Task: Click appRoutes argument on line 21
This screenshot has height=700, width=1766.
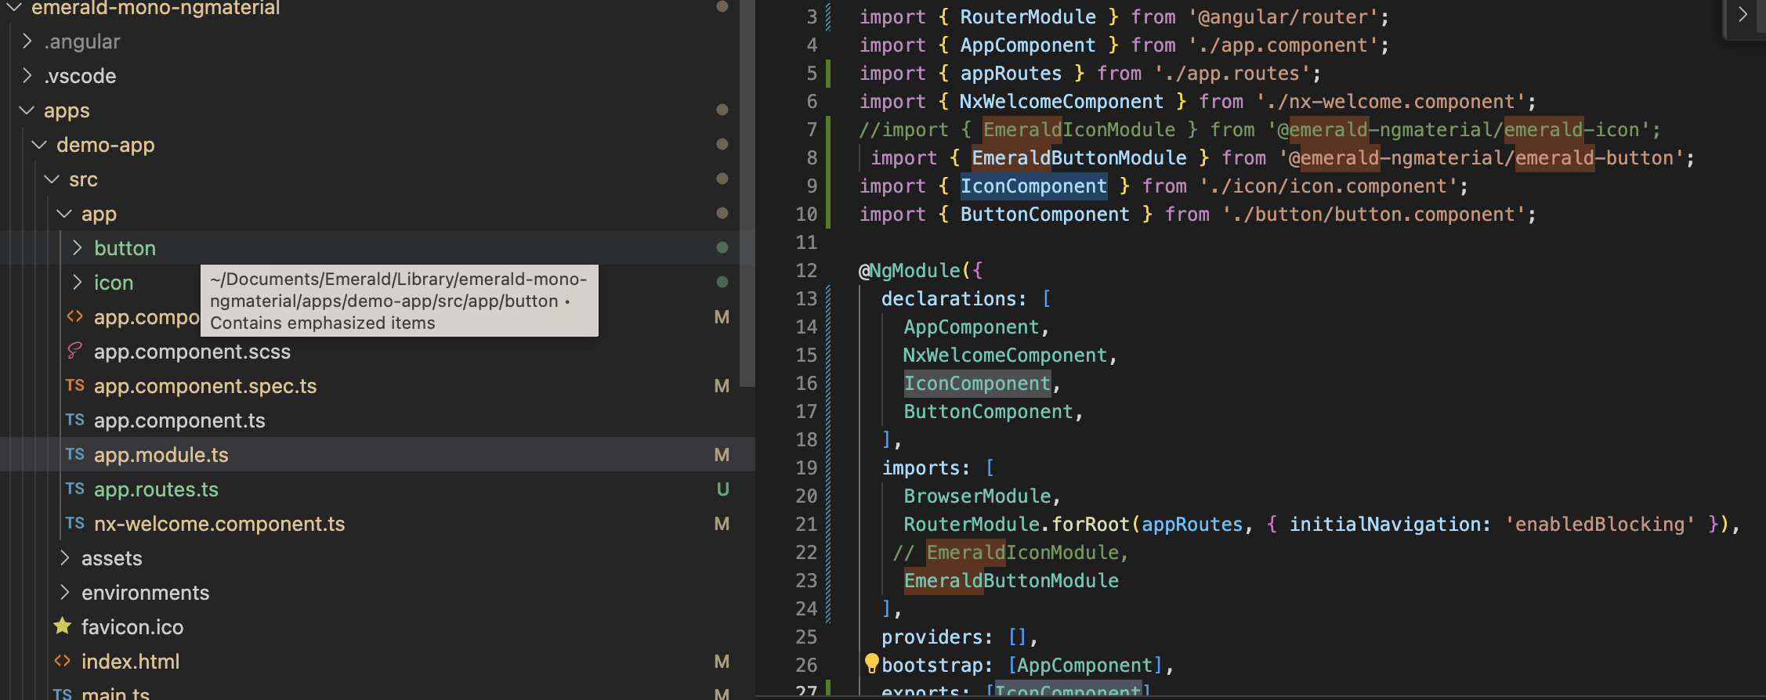Action: pyautogui.click(x=1192, y=525)
